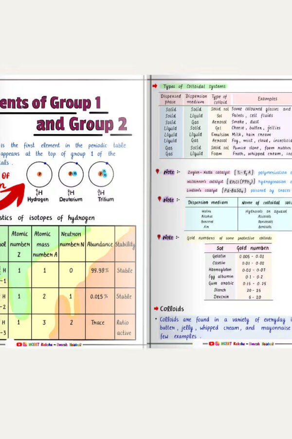Click the '[Pd-BaSO4]' formula
The width and height of the screenshot is (292, 439).
tap(234, 190)
